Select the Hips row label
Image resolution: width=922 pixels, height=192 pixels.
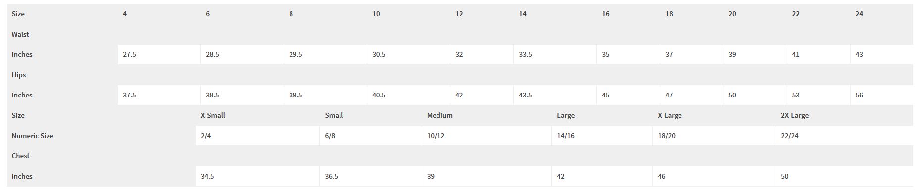point(19,75)
